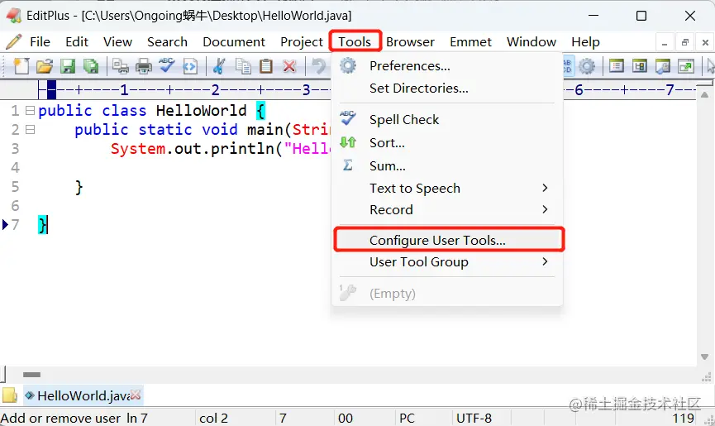715x426 pixels.
Task: Close the open Tools menu via its title
Action: pyautogui.click(x=355, y=42)
